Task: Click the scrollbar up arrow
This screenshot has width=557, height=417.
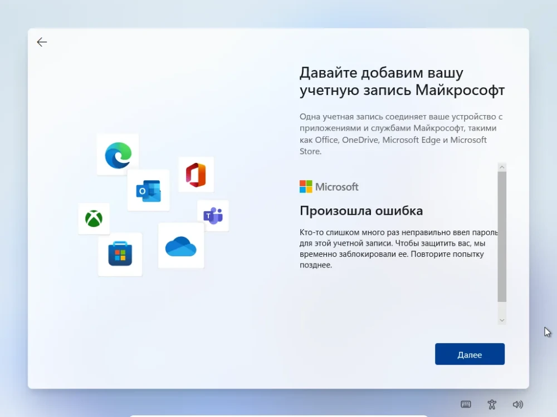Action: pyautogui.click(x=502, y=167)
